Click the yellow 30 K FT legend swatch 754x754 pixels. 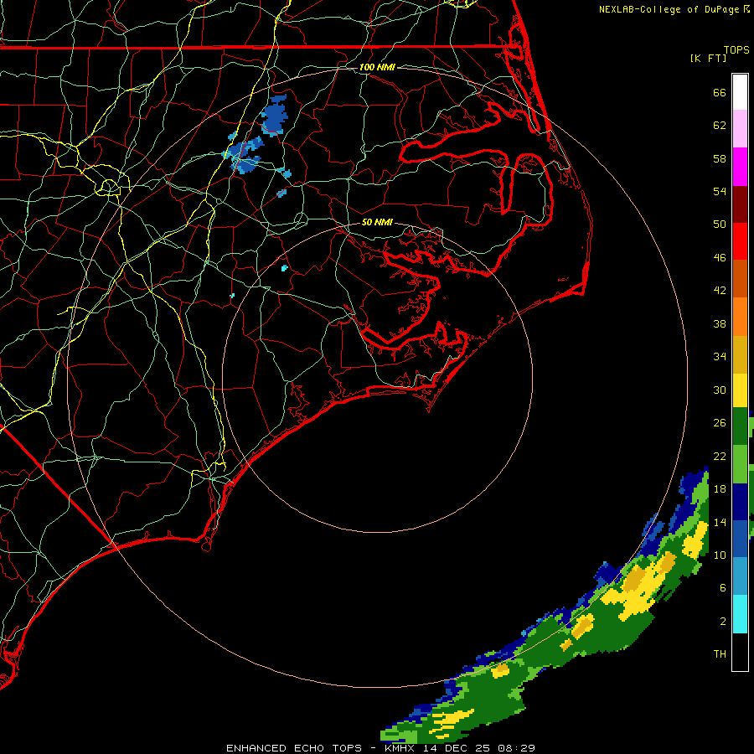pos(740,390)
